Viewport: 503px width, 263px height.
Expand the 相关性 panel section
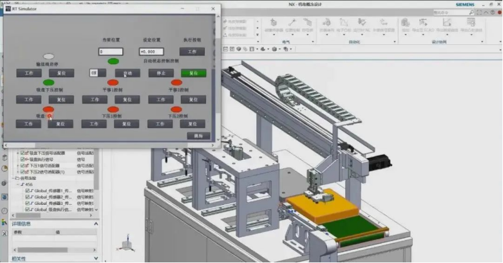click(x=95, y=258)
